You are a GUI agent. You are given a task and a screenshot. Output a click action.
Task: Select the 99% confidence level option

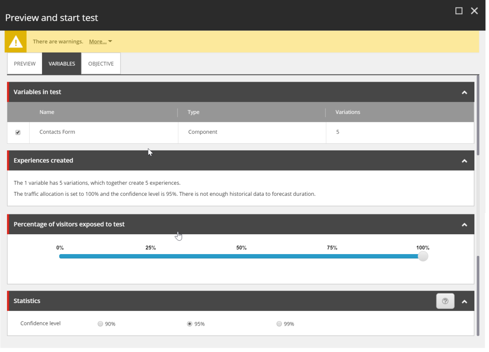279,324
